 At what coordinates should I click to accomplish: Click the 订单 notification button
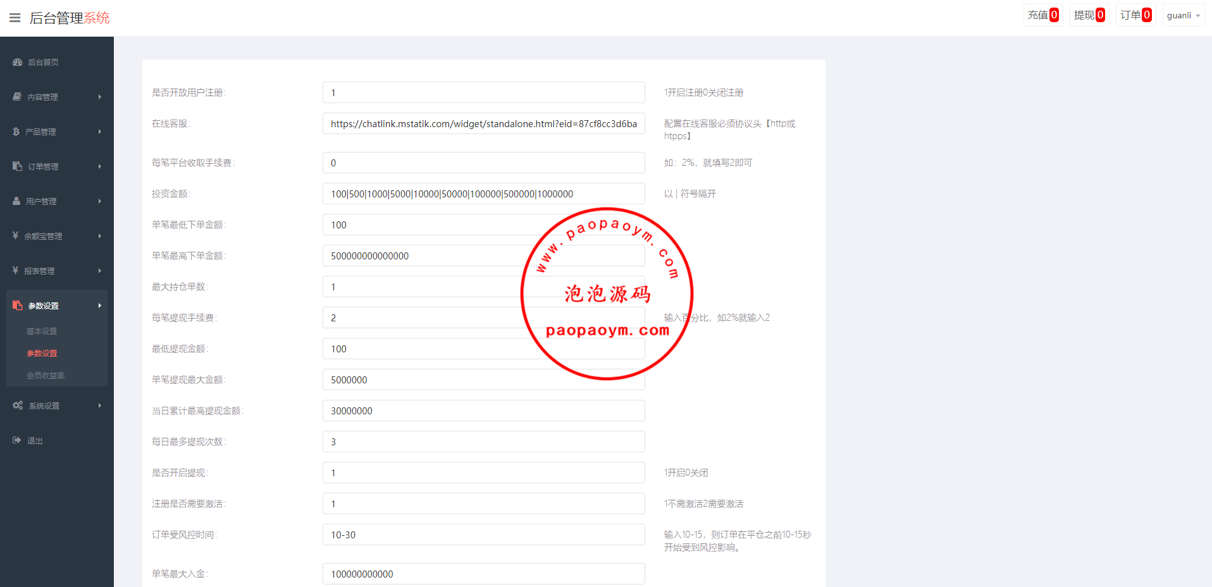[1135, 15]
